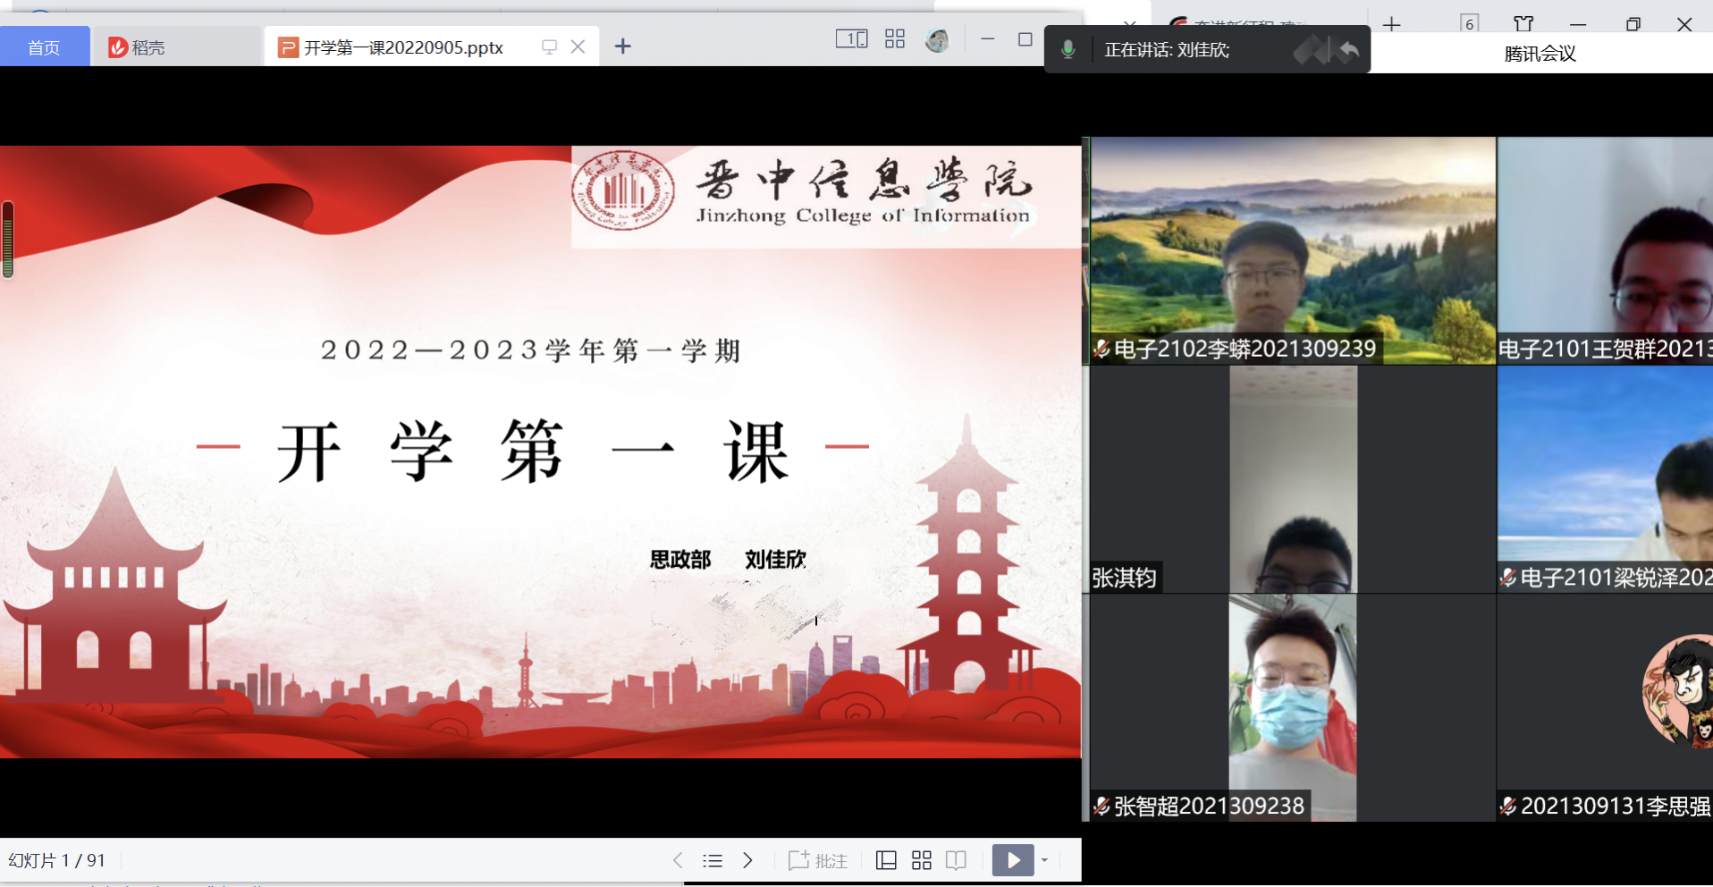The height and width of the screenshot is (887, 1713).
Task: Switch to slide sorter grid view
Action: (922, 860)
